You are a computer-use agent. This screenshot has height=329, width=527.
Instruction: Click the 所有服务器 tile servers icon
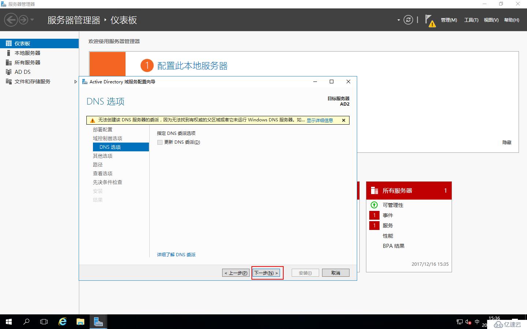[x=374, y=190]
